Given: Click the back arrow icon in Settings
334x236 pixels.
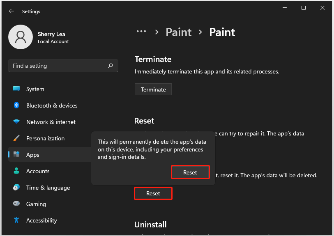Looking at the screenshot, I should [x=11, y=11].
